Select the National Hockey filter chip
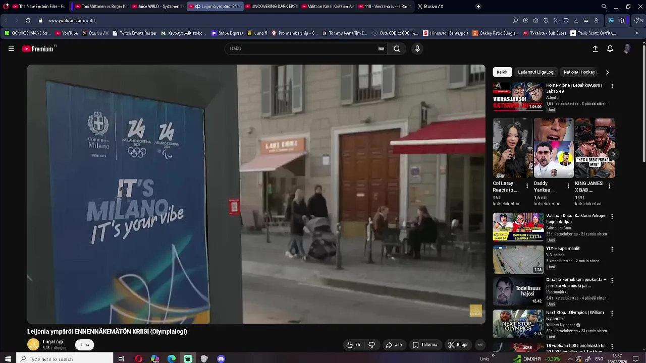Viewport: 646px width, 363px height. [579, 72]
